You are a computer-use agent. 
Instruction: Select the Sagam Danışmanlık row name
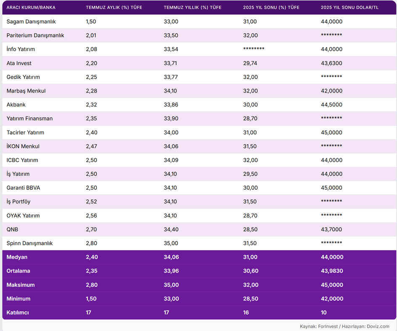[31, 21]
